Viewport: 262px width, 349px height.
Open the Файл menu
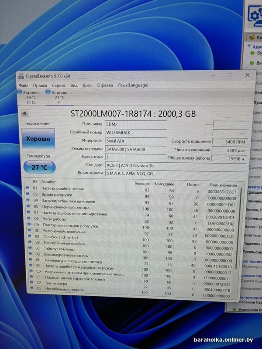[x=23, y=86]
